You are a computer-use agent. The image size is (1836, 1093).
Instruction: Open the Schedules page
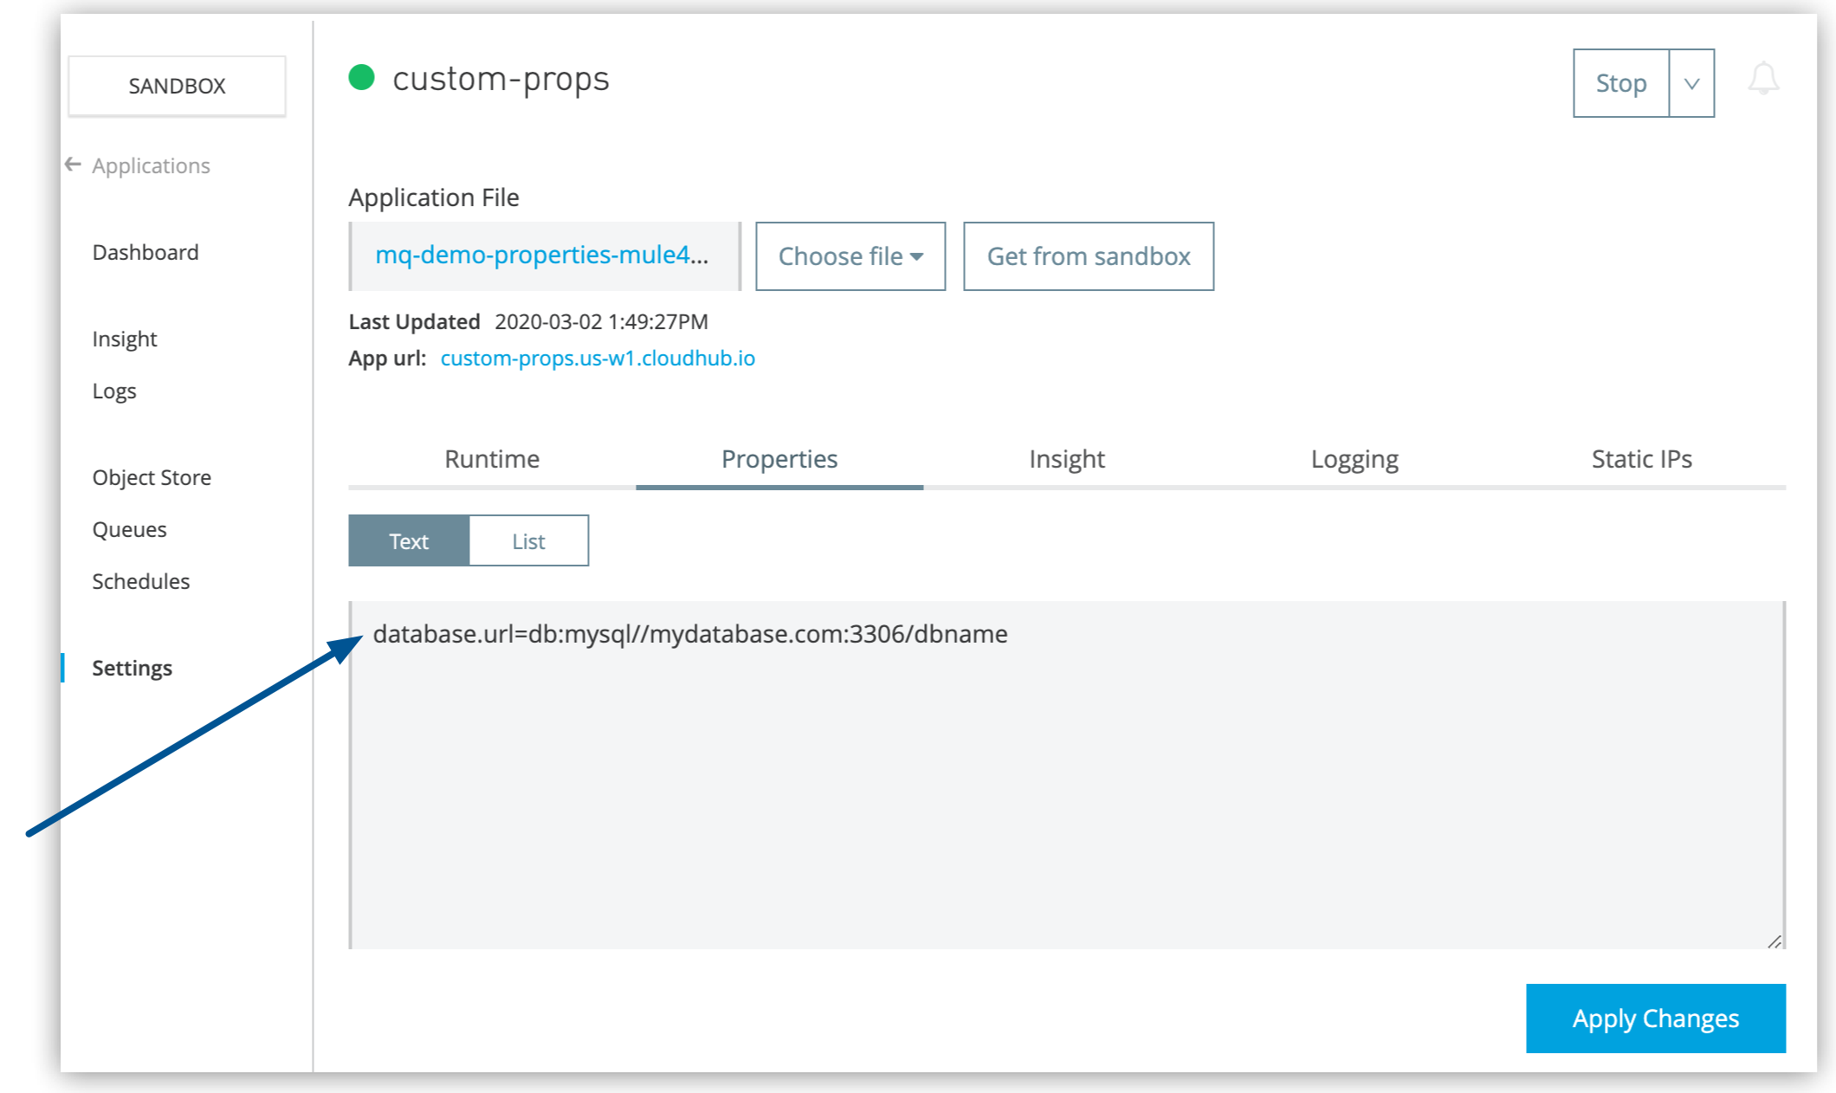(141, 580)
